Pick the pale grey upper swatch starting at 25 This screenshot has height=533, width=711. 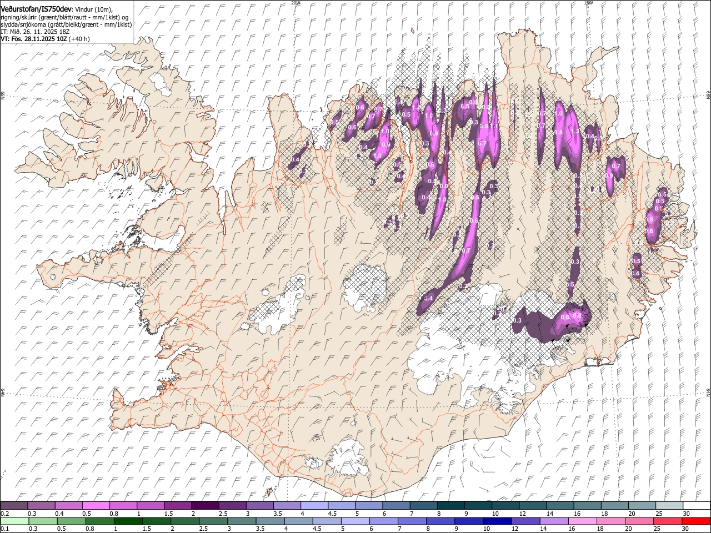(669, 505)
